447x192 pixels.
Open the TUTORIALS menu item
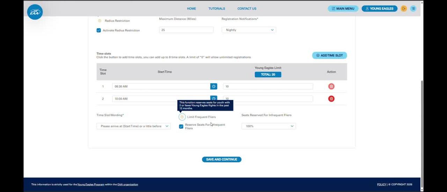click(x=217, y=8)
